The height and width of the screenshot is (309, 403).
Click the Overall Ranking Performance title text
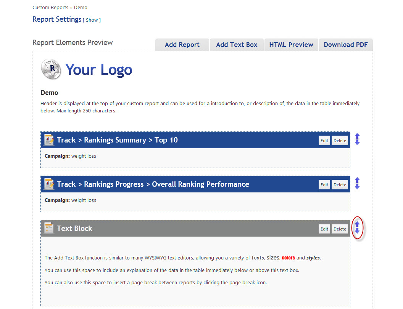(200, 184)
